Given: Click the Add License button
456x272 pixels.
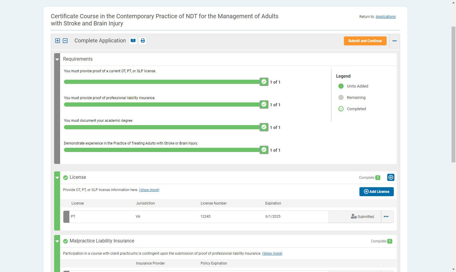Looking at the screenshot, I should tap(376, 192).
